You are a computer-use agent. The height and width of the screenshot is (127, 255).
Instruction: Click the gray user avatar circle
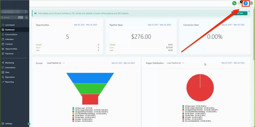click(x=251, y=3)
